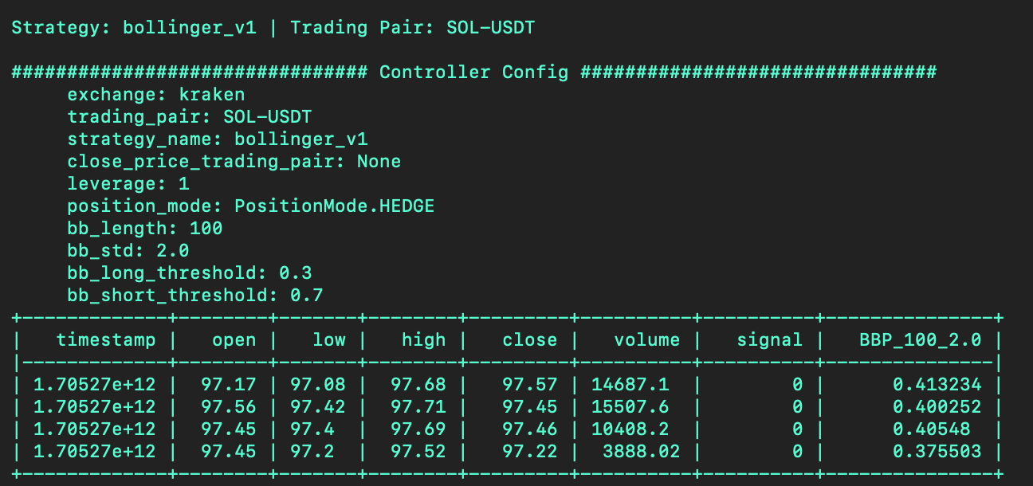Click the PositionMode.HEDGE value
Viewport: 1033px width, 486px height.
(x=334, y=206)
